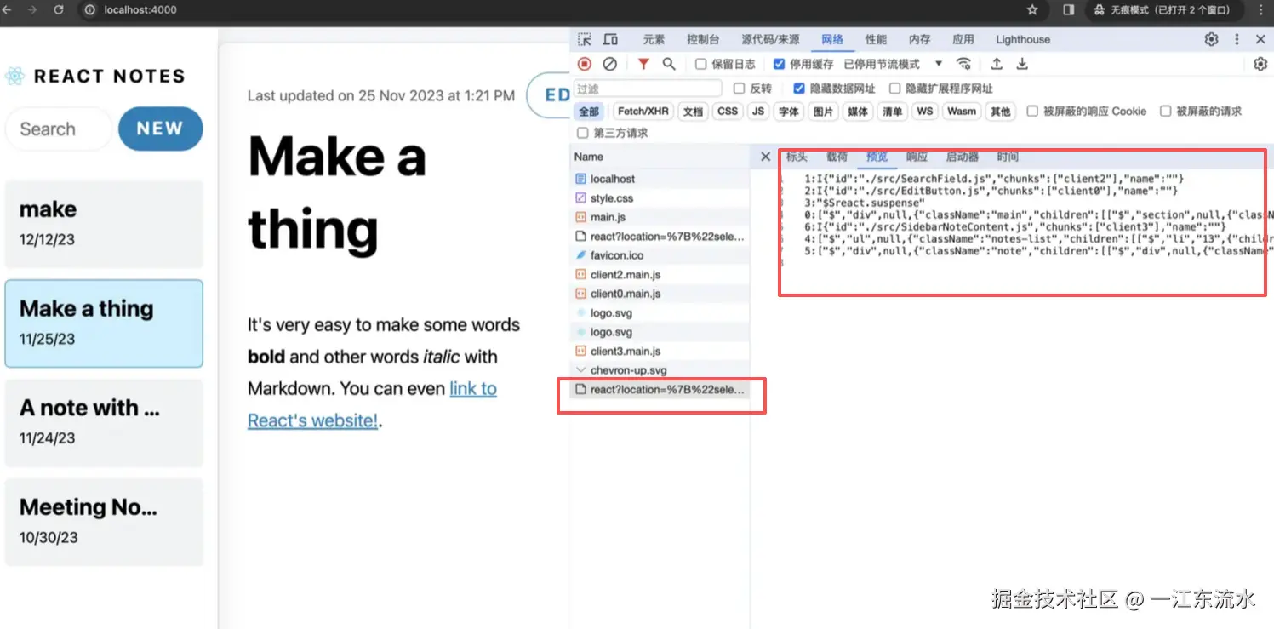The height and width of the screenshot is (629, 1274).
Task: Click the export HAR download icon
Action: point(1022,64)
